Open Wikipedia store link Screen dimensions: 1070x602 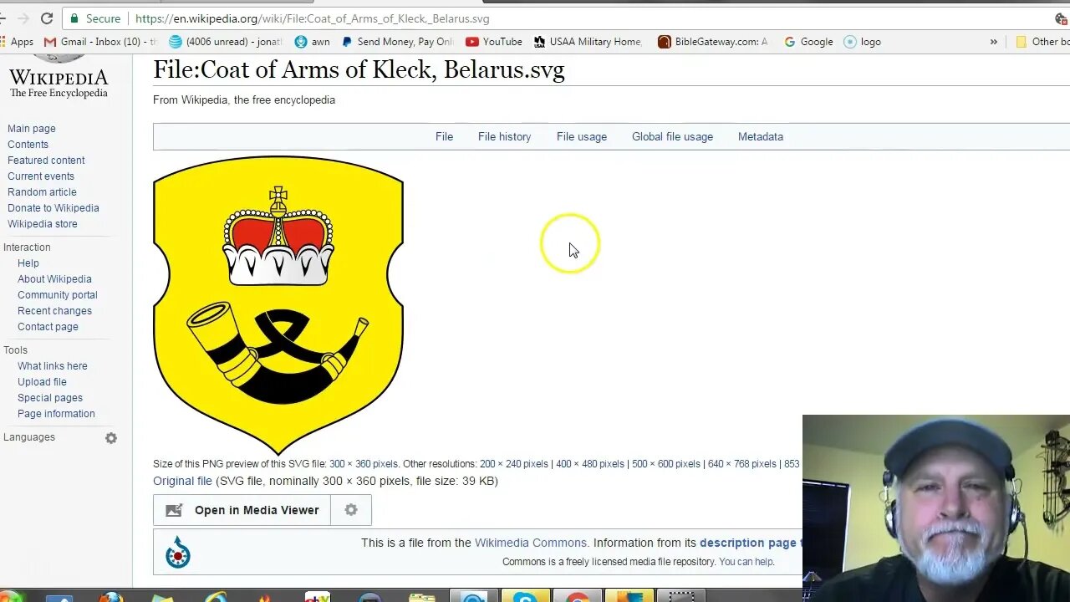tap(43, 224)
